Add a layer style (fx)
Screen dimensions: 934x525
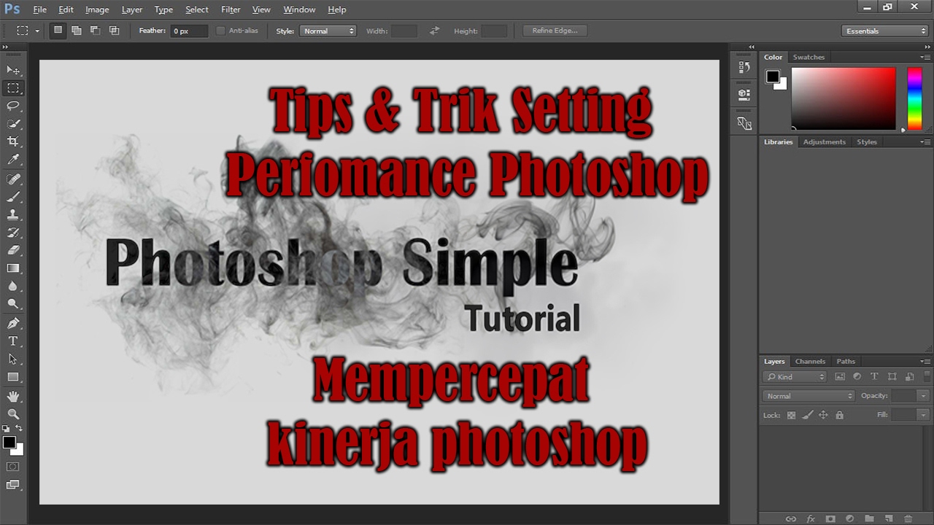[x=810, y=518]
